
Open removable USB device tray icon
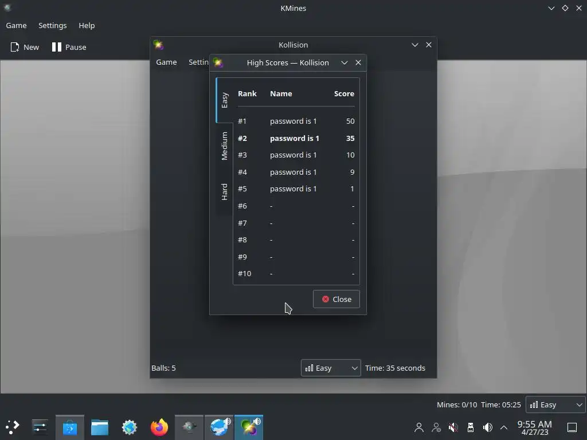click(x=471, y=427)
